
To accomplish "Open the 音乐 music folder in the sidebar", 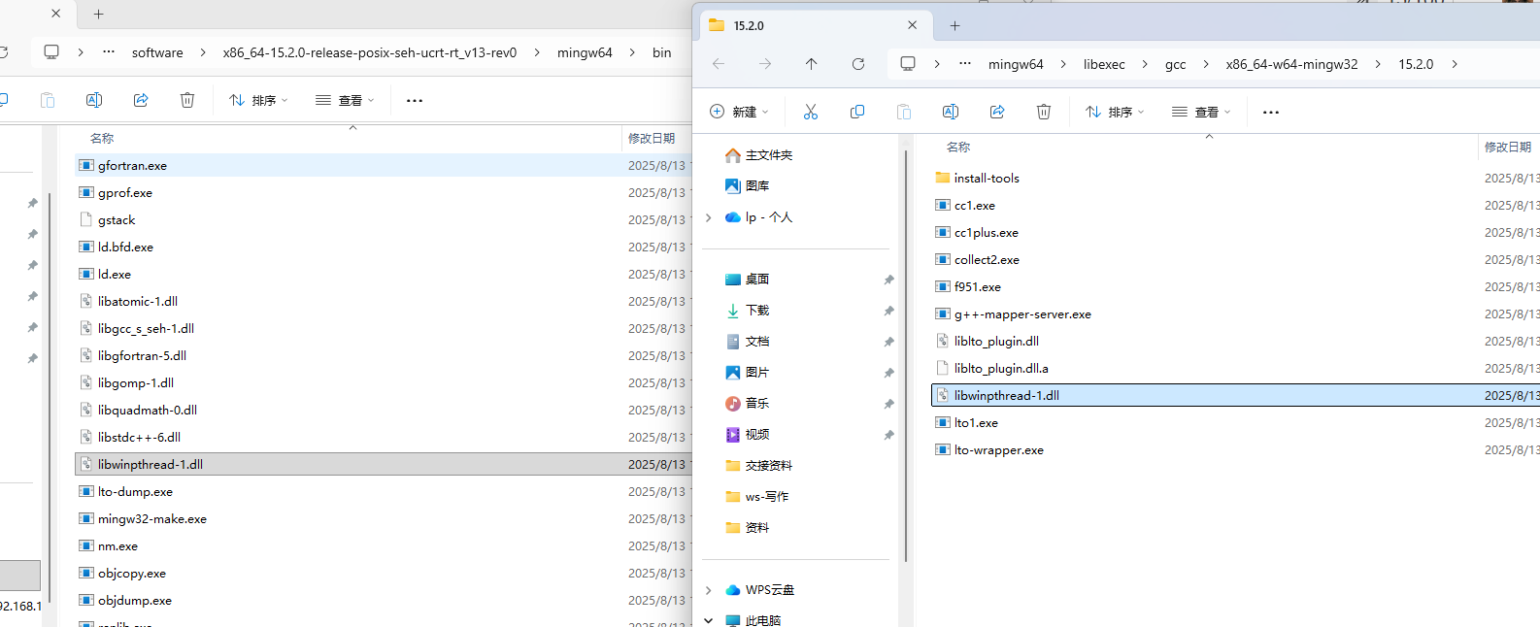I will pyautogui.click(x=748, y=403).
